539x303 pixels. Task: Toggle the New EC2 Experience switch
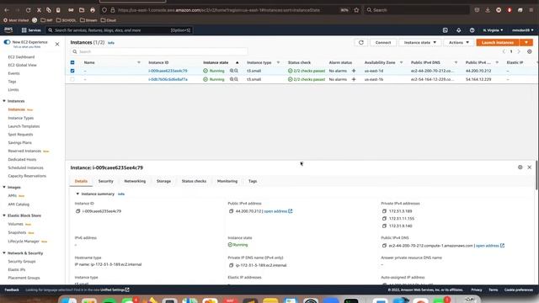7,42
